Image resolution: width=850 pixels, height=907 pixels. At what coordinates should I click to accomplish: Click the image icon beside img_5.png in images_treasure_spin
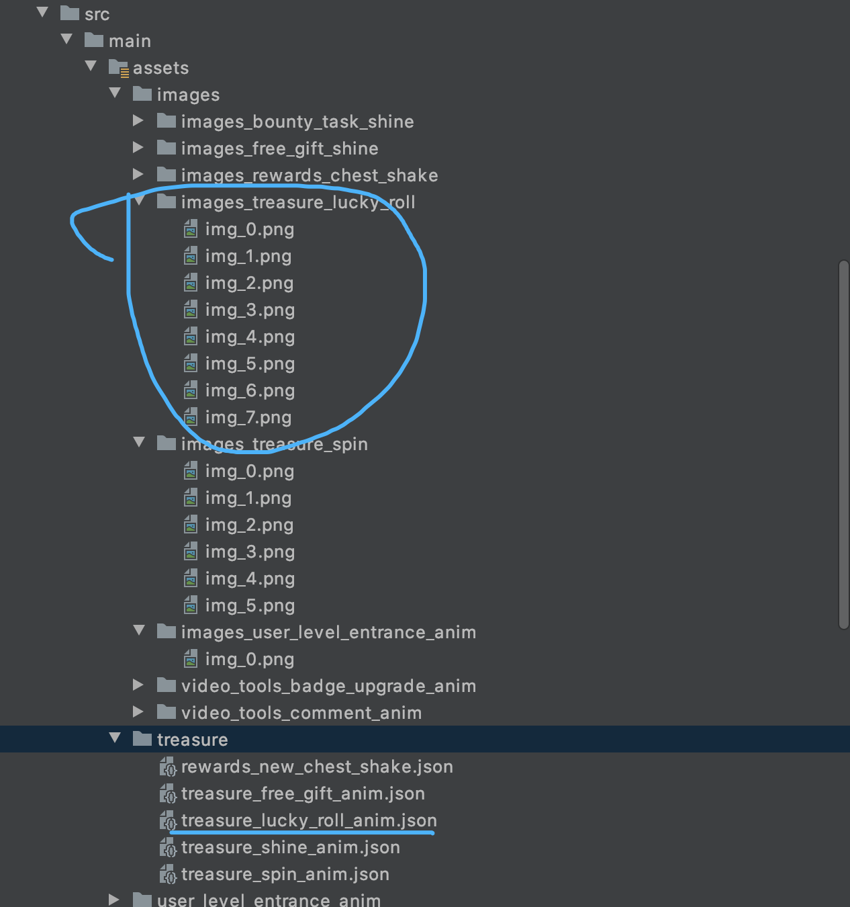(191, 605)
